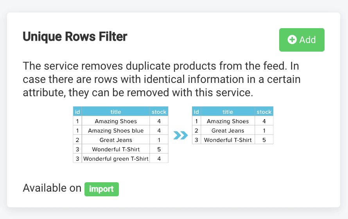Click "Wonderful T-Shirt" in the left table
This screenshot has width=348, height=219.
pos(116,149)
